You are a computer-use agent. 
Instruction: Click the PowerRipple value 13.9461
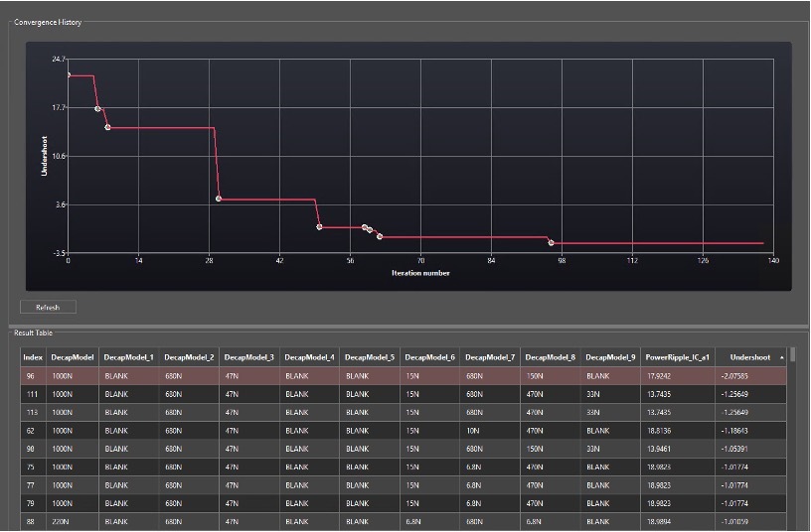(x=658, y=449)
